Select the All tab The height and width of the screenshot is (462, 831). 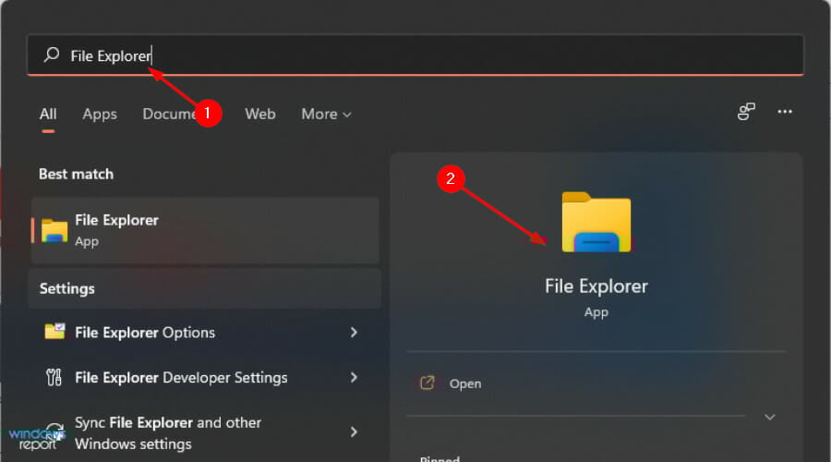(x=48, y=114)
